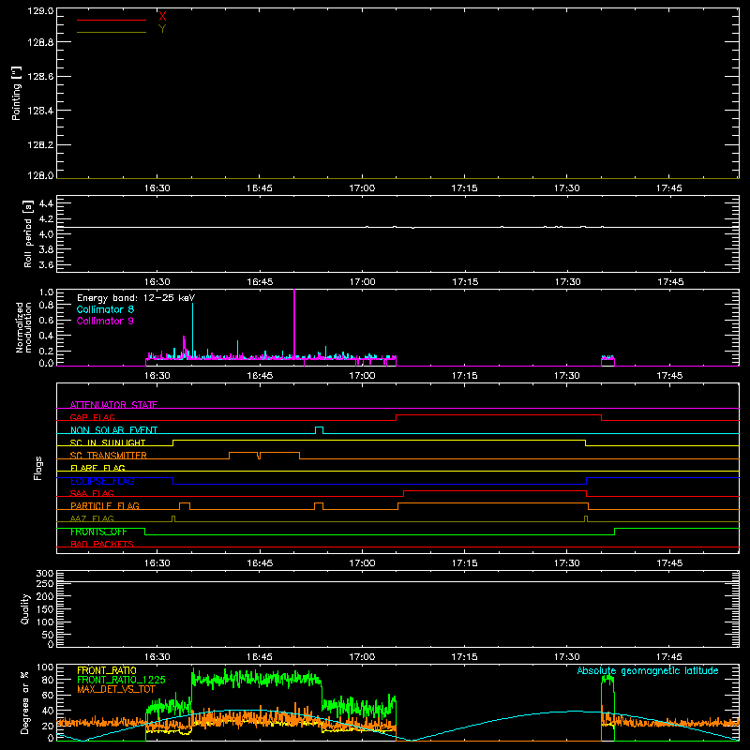The width and height of the screenshot is (750, 750).
Task: Click the green FRONT_RATIO_1225 legend label
Action: coord(122,680)
